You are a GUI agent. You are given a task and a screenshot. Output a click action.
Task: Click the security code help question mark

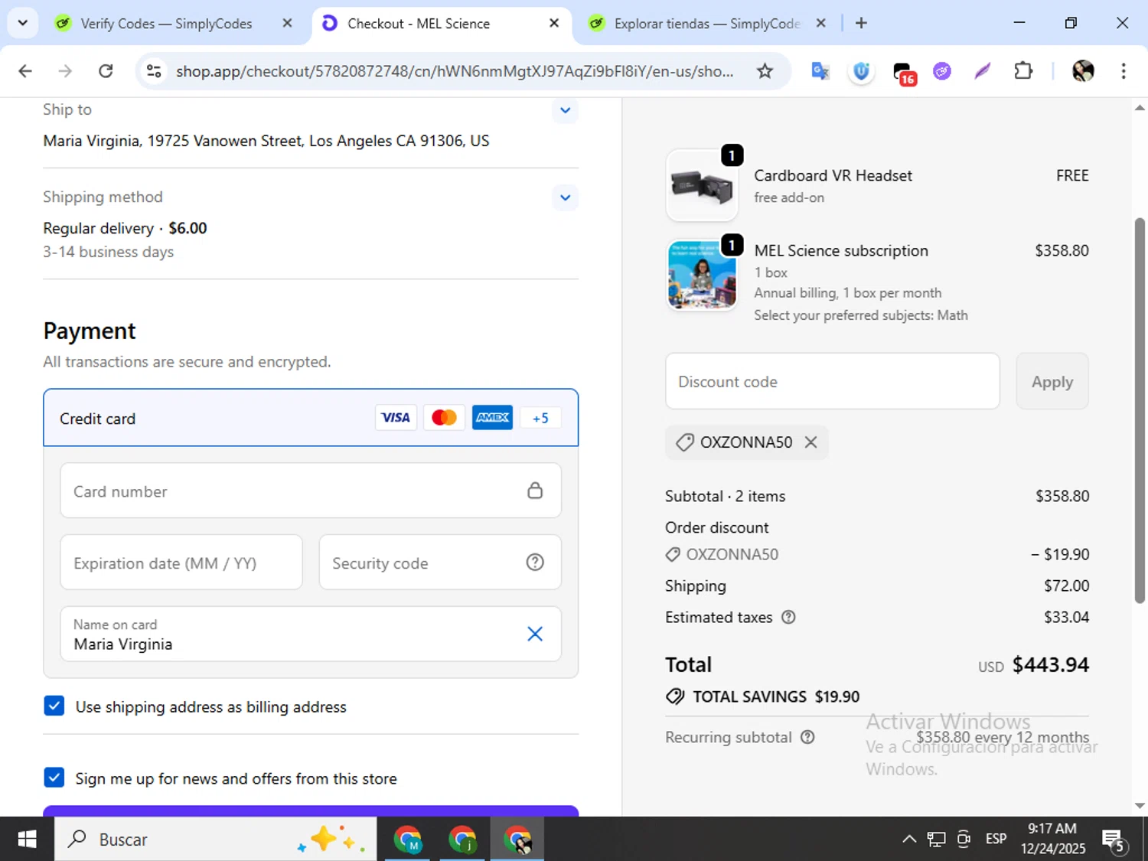click(535, 563)
